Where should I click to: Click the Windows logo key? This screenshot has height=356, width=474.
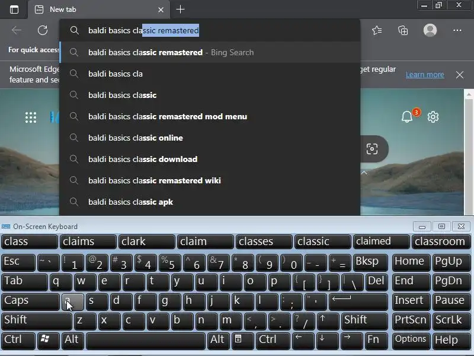pyautogui.click(x=49, y=341)
